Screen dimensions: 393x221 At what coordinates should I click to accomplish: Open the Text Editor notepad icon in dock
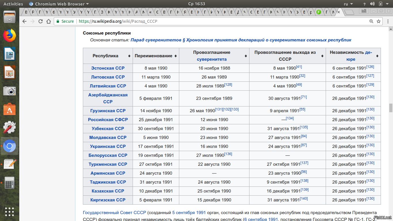coord(9,164)
